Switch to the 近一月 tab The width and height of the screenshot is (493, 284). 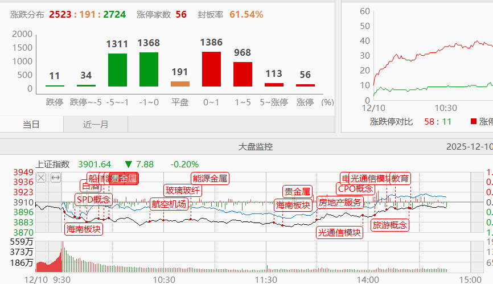coord(96,124)
